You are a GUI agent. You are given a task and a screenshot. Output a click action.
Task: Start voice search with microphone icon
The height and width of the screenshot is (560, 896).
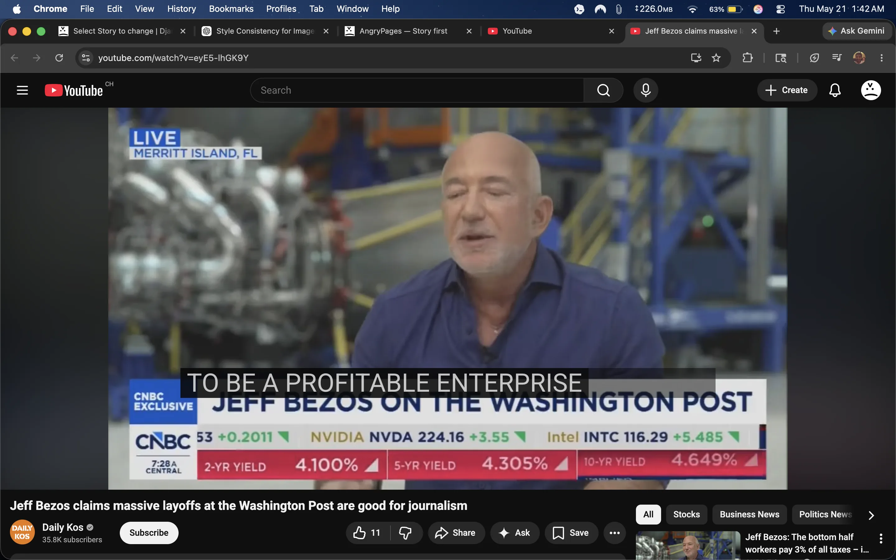[646, 90]
